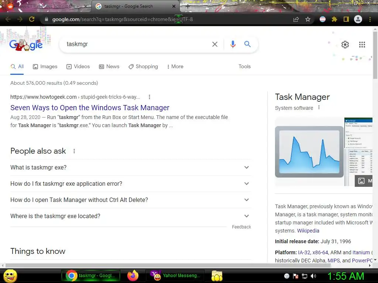Expand 'How do I fix taskmgr exe application error?'

click(x=130, y=184)
